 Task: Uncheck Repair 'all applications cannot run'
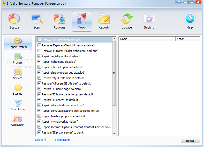click(39, 105)
